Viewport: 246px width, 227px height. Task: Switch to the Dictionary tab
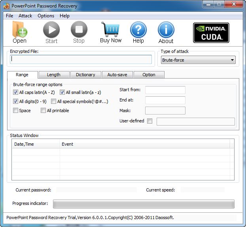85,75
